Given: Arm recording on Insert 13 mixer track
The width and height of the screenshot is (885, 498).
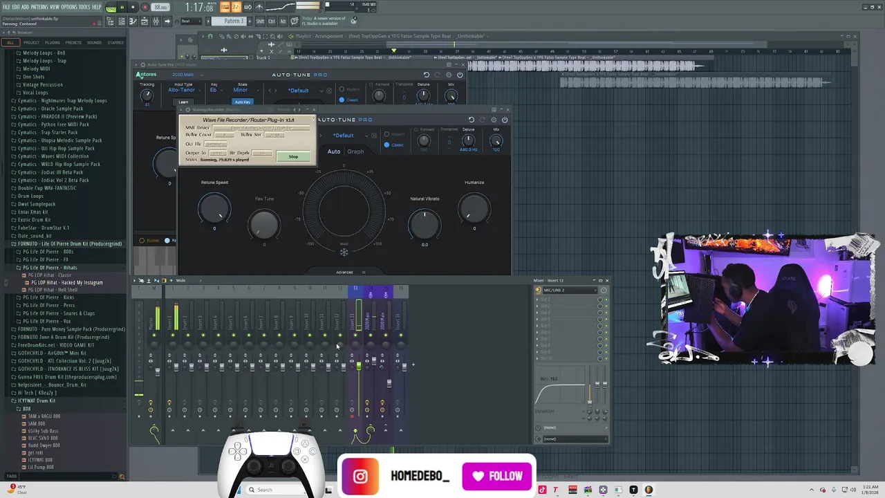Looking at the screenshot, I should tap(352, 416).
